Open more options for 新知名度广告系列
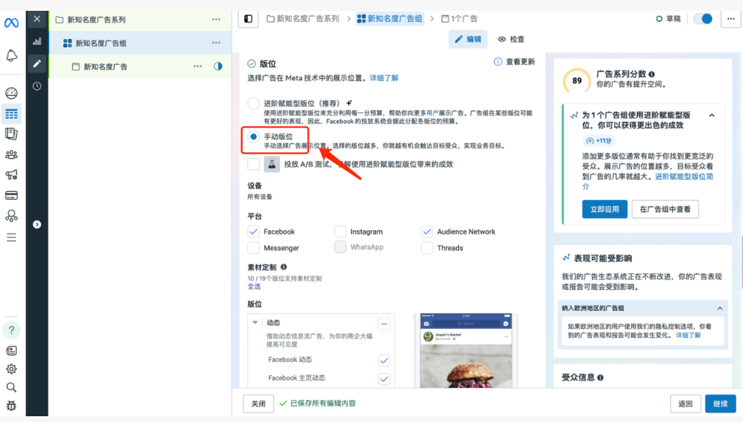The width and height of the screenshot is (743, 422). coord(216,19)
